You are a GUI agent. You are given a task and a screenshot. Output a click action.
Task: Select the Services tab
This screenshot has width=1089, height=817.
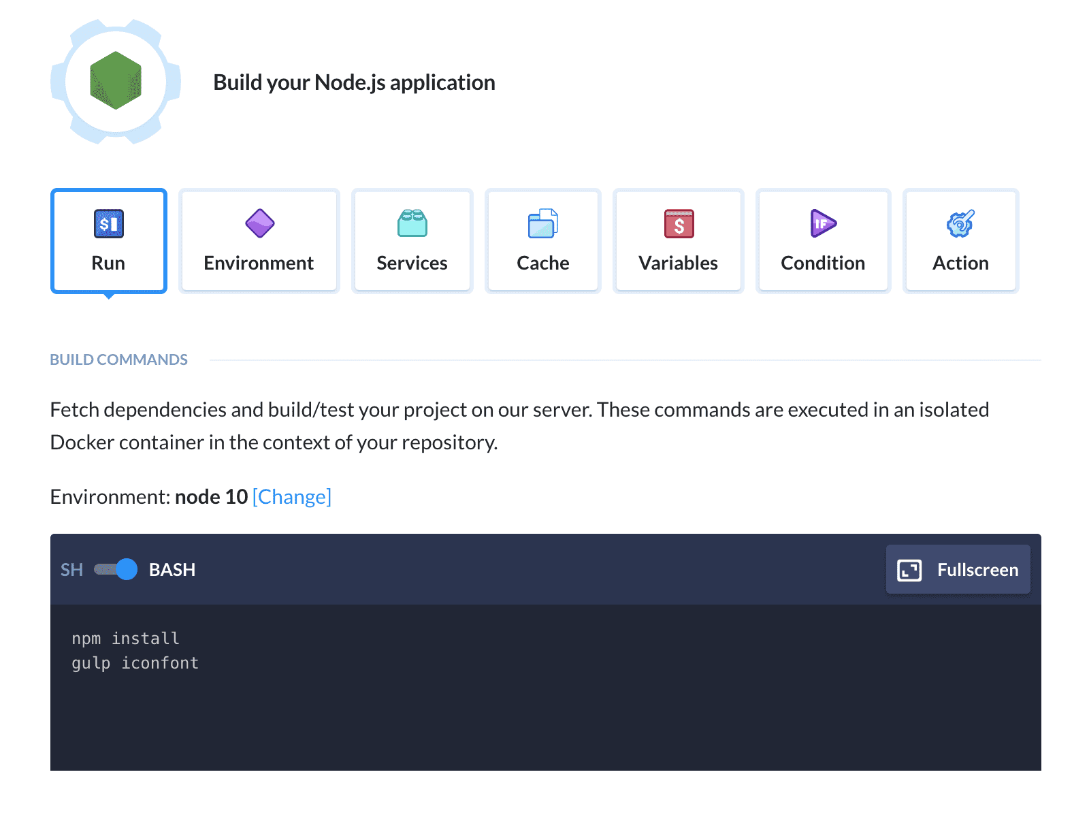click(412, 241)
